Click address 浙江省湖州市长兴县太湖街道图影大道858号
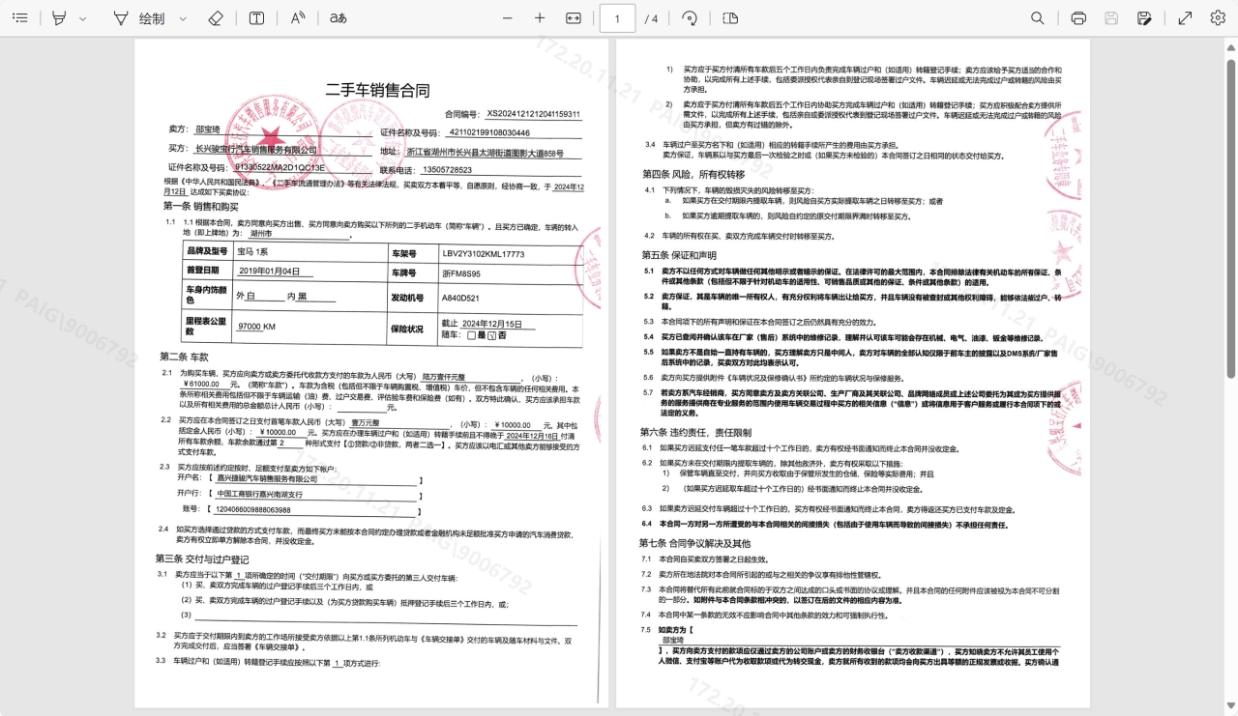The height and width of the screenshot is (716, 1238). 485,152
